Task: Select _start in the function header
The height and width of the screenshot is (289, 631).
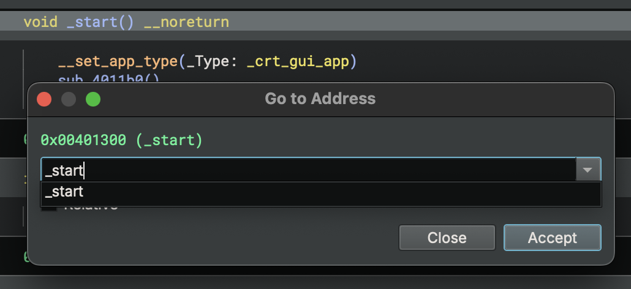Action: coord(92,21)
